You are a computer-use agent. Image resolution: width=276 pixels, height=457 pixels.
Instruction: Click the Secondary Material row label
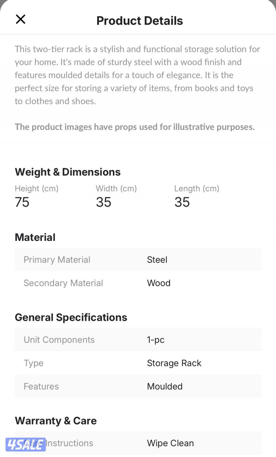pos(63,283)
